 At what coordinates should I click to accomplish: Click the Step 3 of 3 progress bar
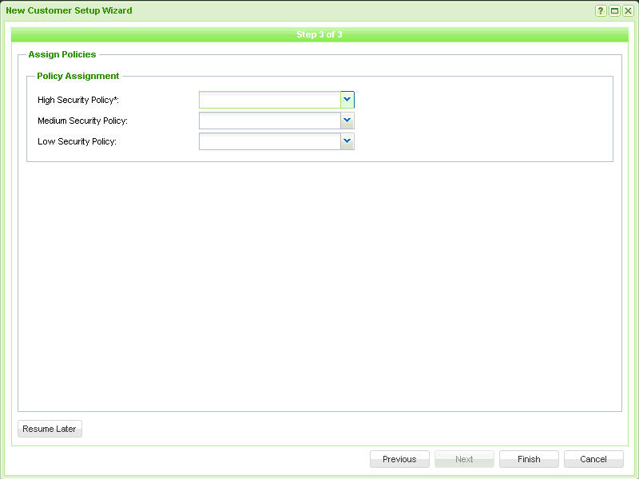pyautogui.click(x=319, y=35)
